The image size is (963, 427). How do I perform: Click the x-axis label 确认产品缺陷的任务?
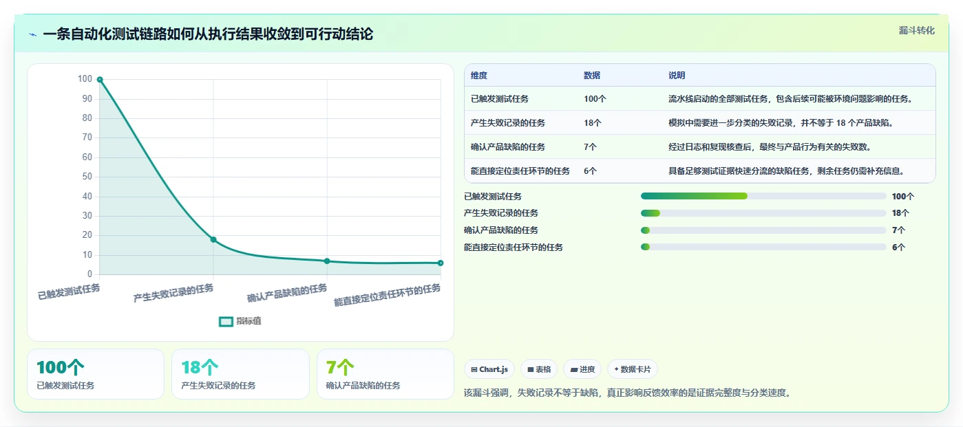click(x=287, y=294)
